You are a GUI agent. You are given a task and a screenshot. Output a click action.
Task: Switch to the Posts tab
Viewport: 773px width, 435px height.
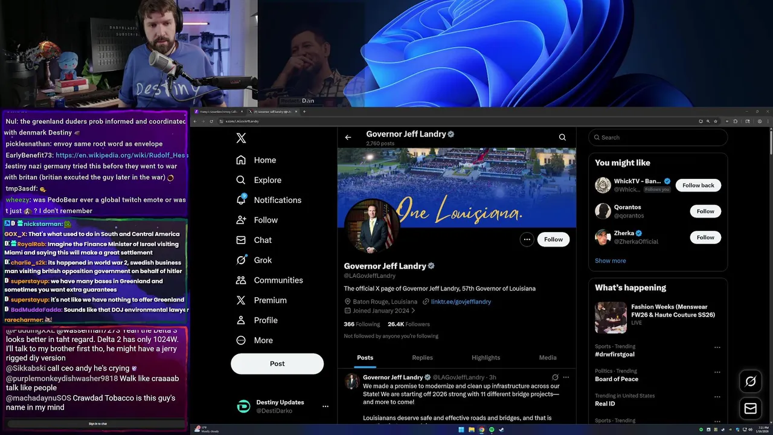pyautogui.click(x=365, y=358)
